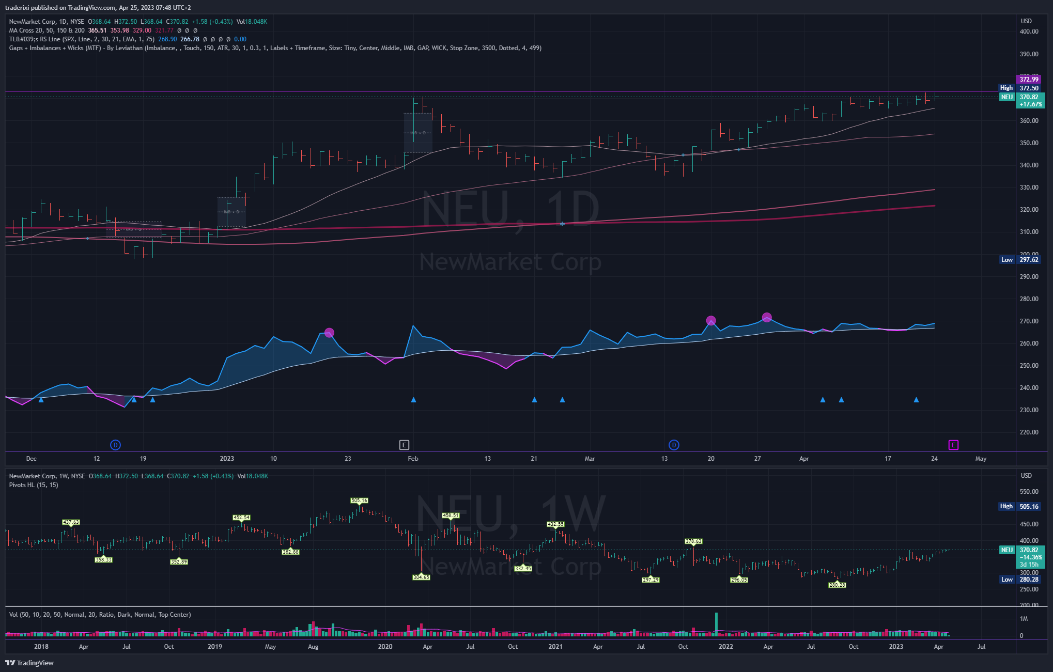Click the 432.55 pivot high label

pos(555,524)
